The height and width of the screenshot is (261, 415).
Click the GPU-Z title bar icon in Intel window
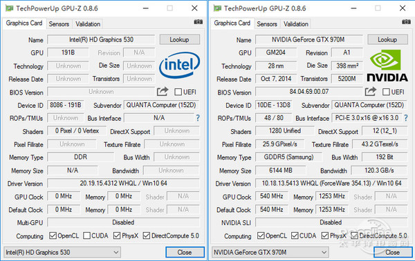pos(10,8)
